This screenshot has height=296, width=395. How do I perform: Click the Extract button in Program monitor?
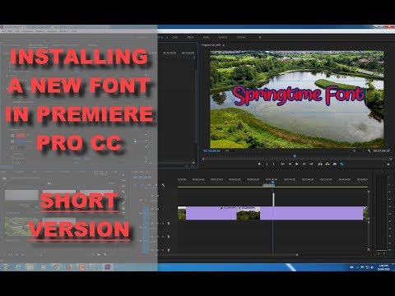click(x=328, y=164)
